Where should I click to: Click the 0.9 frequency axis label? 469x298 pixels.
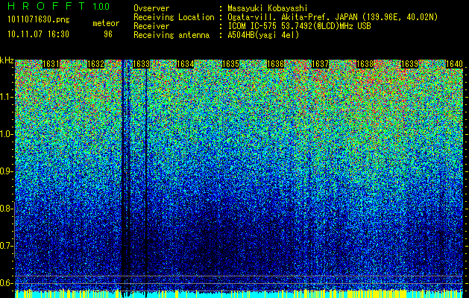coord(6,171)
